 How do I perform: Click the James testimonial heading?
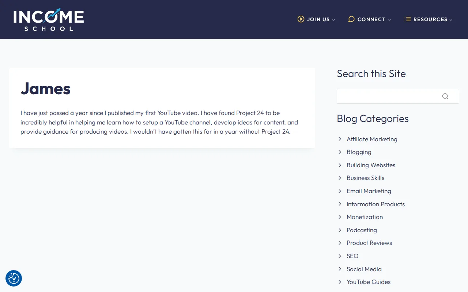[x=45, y=88]
